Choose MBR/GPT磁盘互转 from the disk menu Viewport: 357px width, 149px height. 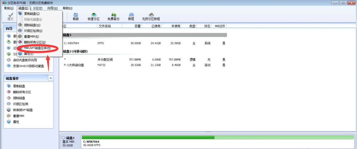[37, 48]
